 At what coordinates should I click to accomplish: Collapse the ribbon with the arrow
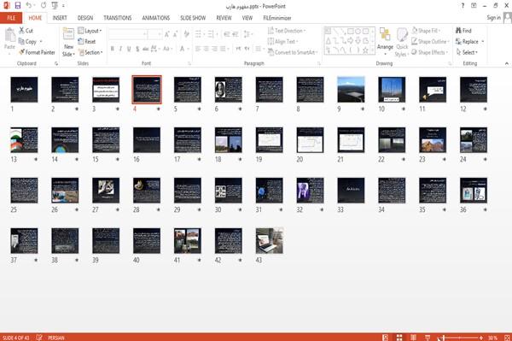tap(506, 63)
